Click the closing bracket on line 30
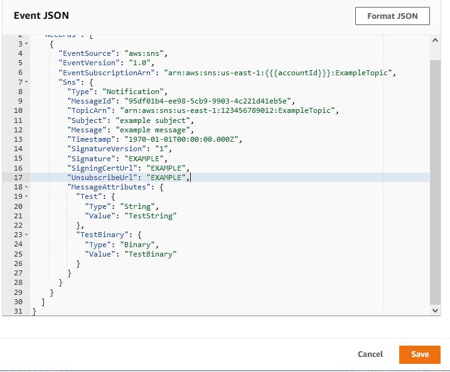The width and height of the screenshot is (450, 372). tap(43, 302)
